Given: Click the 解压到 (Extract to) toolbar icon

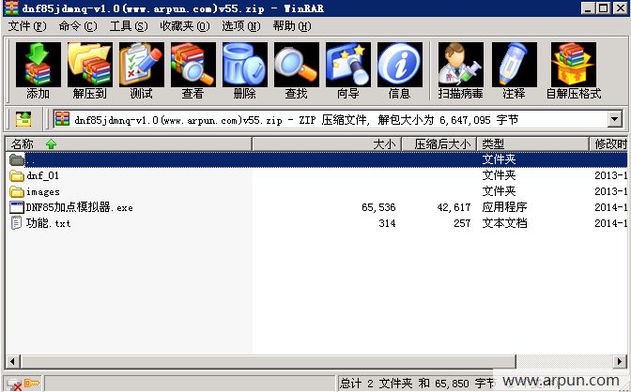Looking at the screenshot, I should point(90,65).
